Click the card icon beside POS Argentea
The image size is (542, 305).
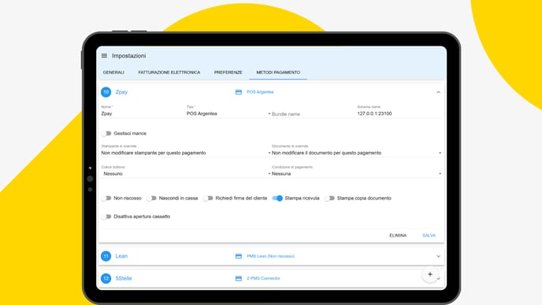tap(239, 92)
